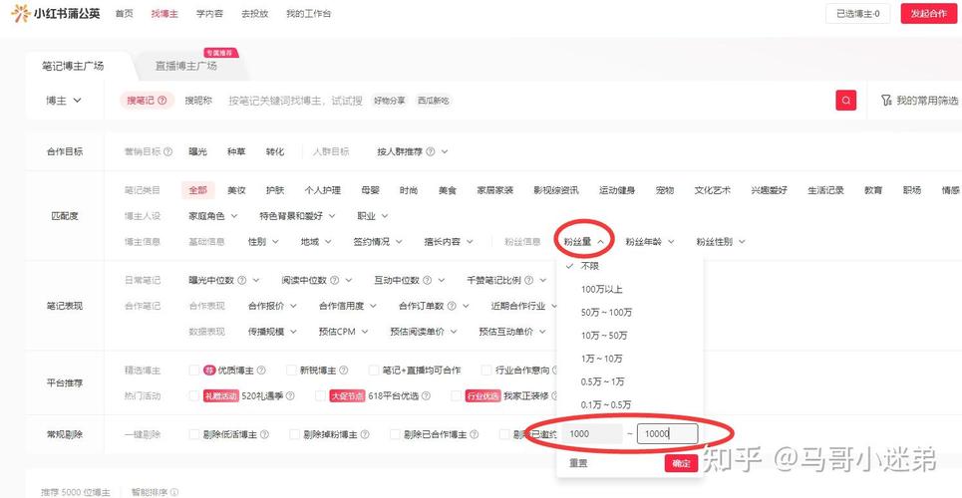Collapse the 粉丝量 dropdown
The height and width of the screenshot is (498, 962).
click(584, 242)
